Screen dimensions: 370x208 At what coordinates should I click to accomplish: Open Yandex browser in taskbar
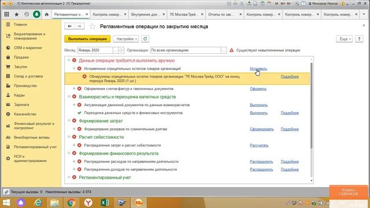tap(88, 203)
